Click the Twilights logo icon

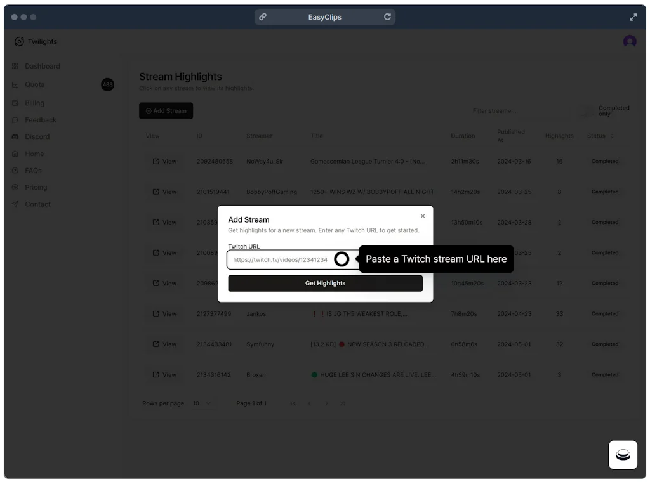pyautogui.click(x=19, y=41)
